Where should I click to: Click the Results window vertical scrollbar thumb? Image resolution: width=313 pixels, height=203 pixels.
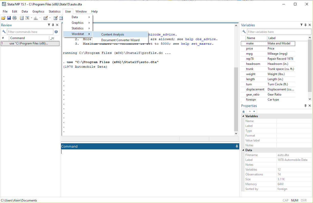coord(236,99)
